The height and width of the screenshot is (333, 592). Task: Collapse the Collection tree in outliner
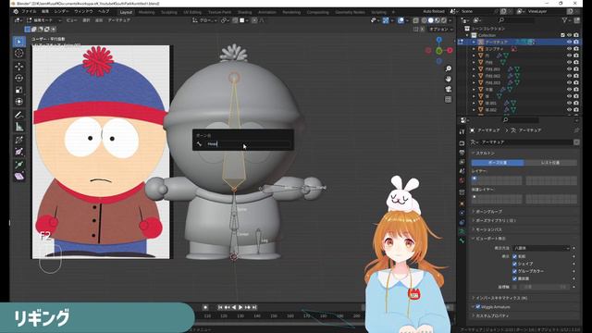(467, 35)
